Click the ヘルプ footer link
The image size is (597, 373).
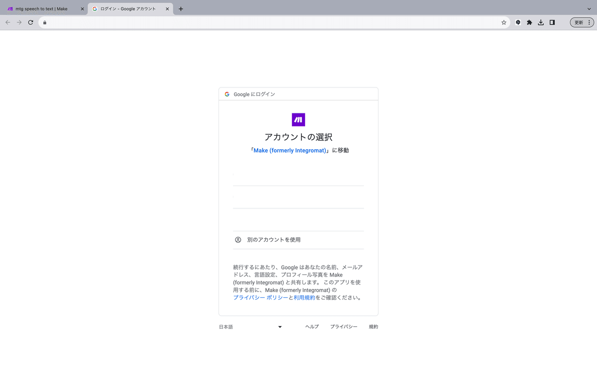[312, 327]
